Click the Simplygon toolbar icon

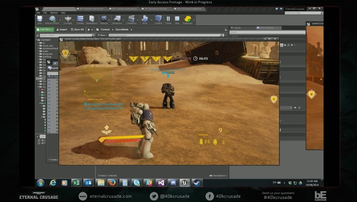click(188, 20)
